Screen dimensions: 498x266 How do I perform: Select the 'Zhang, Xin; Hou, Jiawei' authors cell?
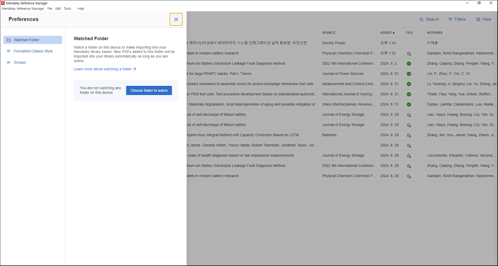(x=462, y=135)
